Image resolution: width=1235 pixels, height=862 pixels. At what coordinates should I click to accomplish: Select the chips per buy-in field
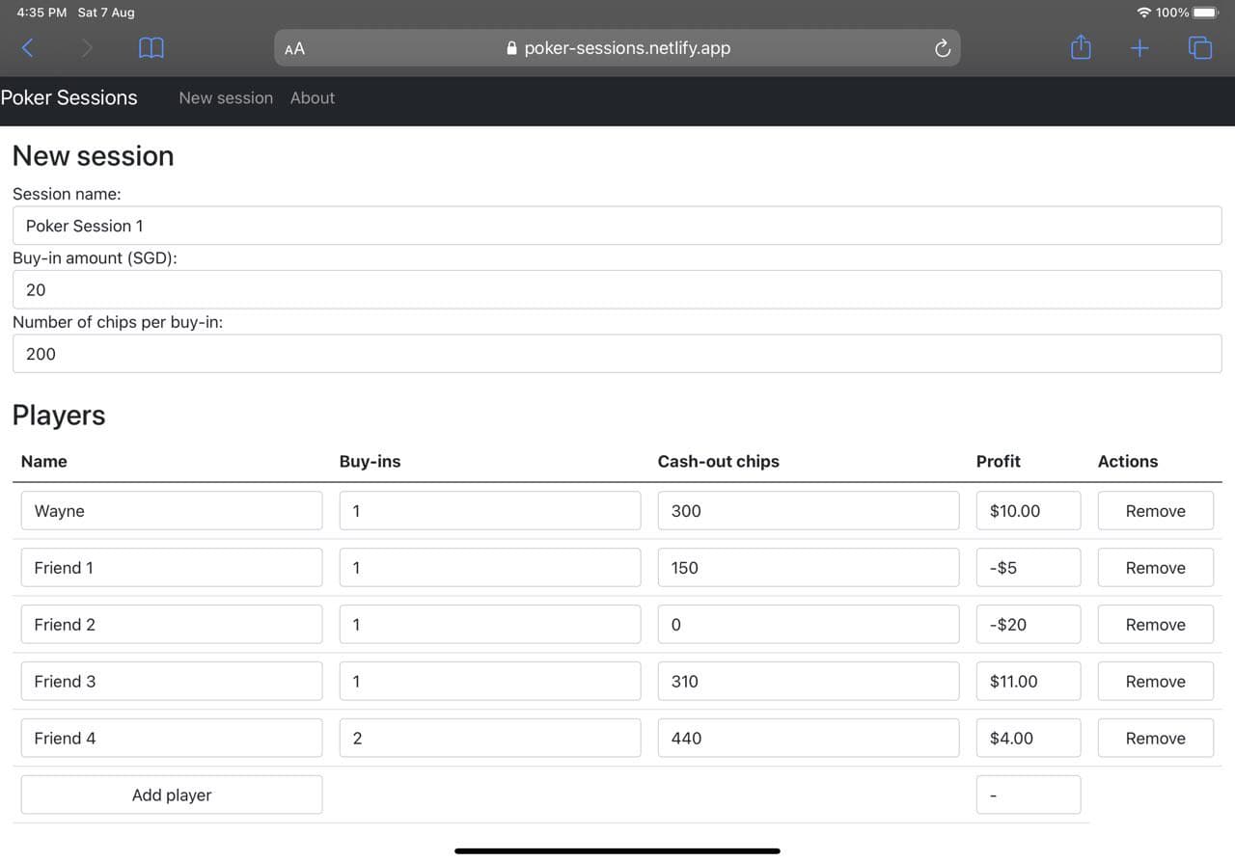click(617, 354)
